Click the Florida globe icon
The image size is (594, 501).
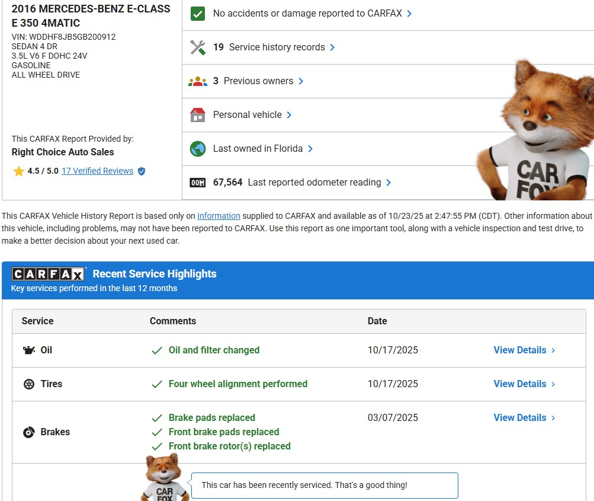pos(198,149)
